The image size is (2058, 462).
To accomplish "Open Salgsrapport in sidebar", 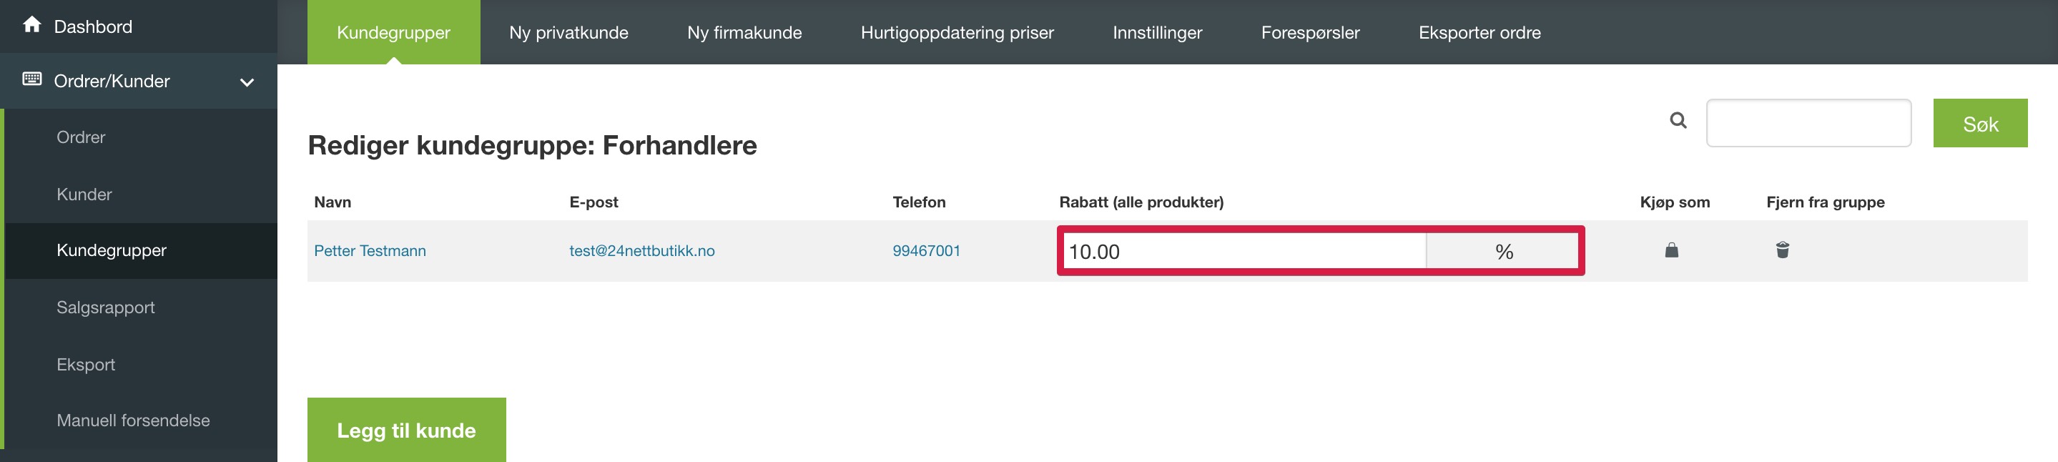I will pyautogui.click(x=105, y=307).
